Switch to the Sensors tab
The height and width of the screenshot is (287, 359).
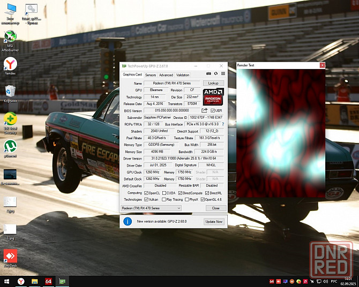coord(151,75)
